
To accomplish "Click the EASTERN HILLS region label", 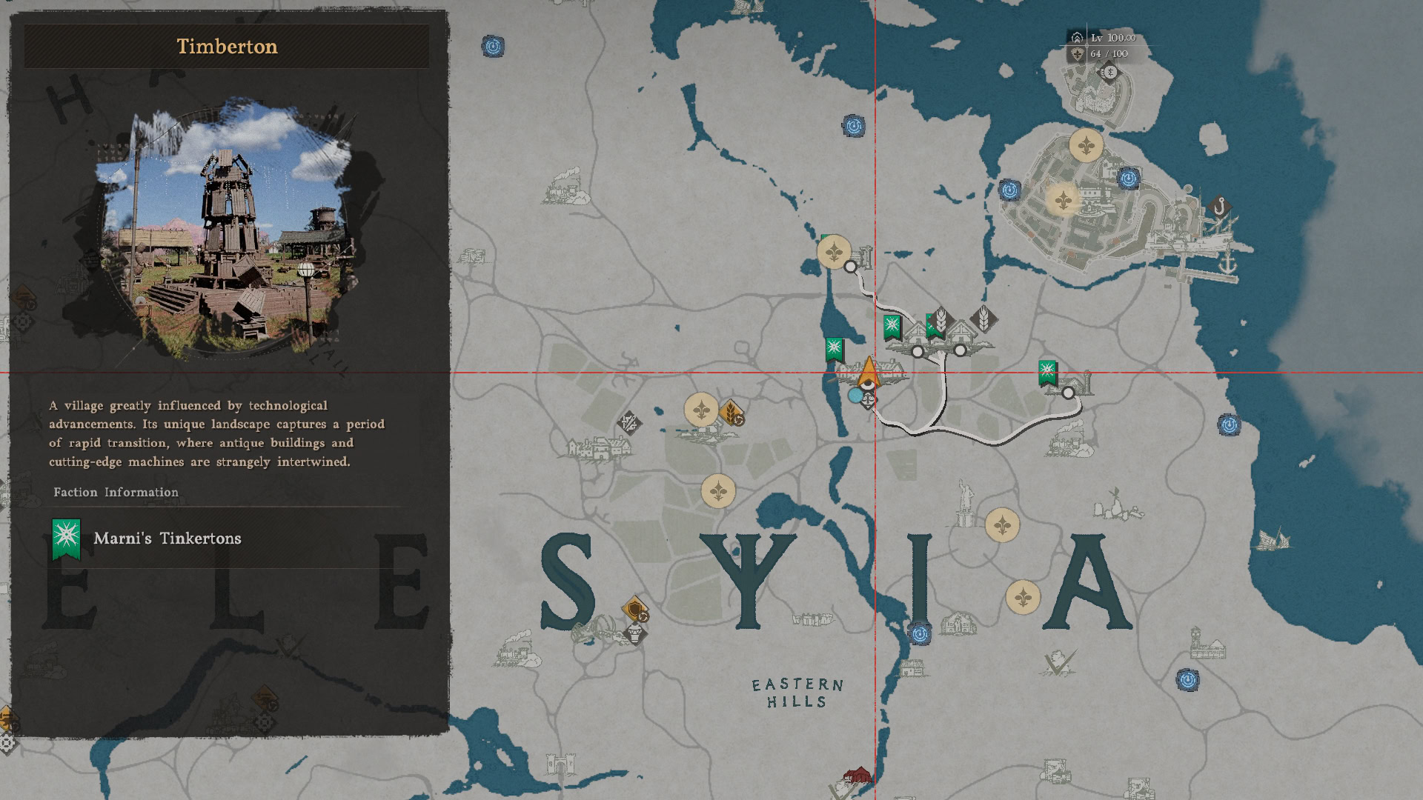I will pos(797,693).
